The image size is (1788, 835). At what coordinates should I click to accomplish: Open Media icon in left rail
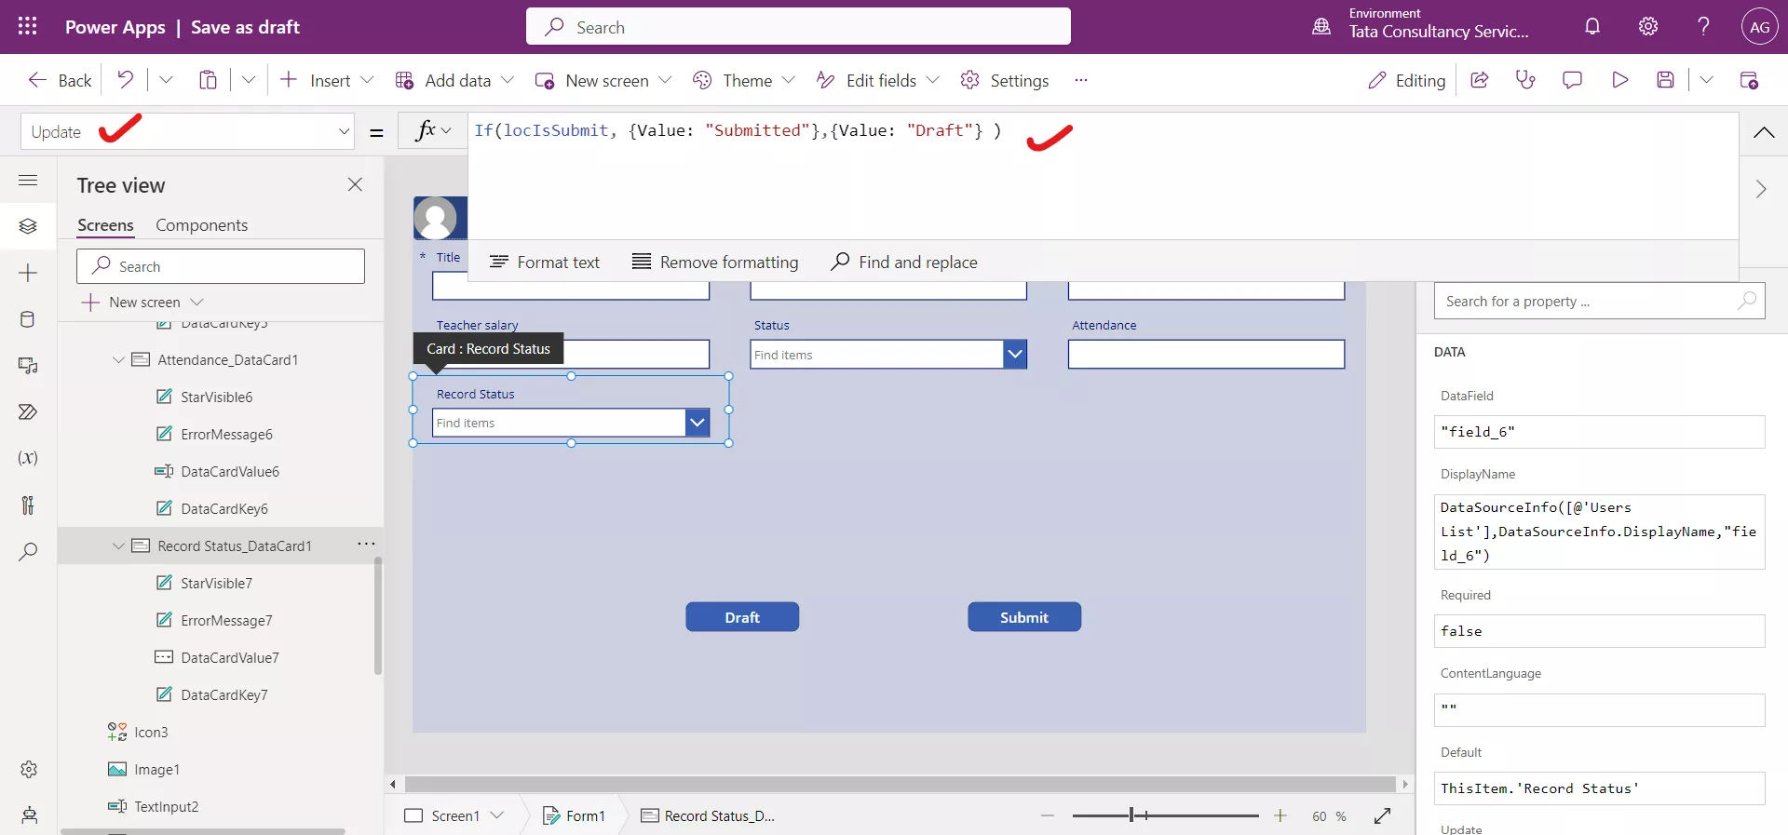[x=28, y=366]
